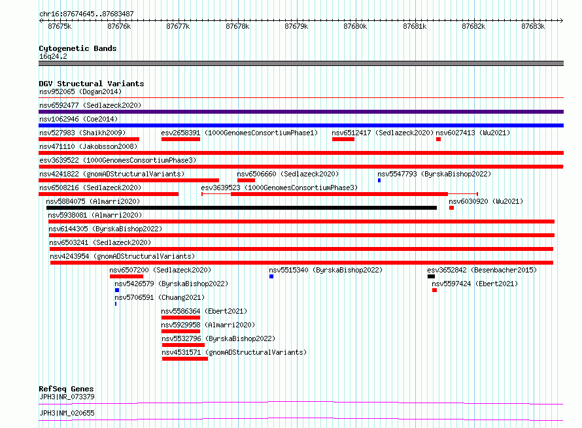This screenshot has width=582, height=428.
Task: Click the red esv2658391 variant bar
Action: (x=180, y=139)
